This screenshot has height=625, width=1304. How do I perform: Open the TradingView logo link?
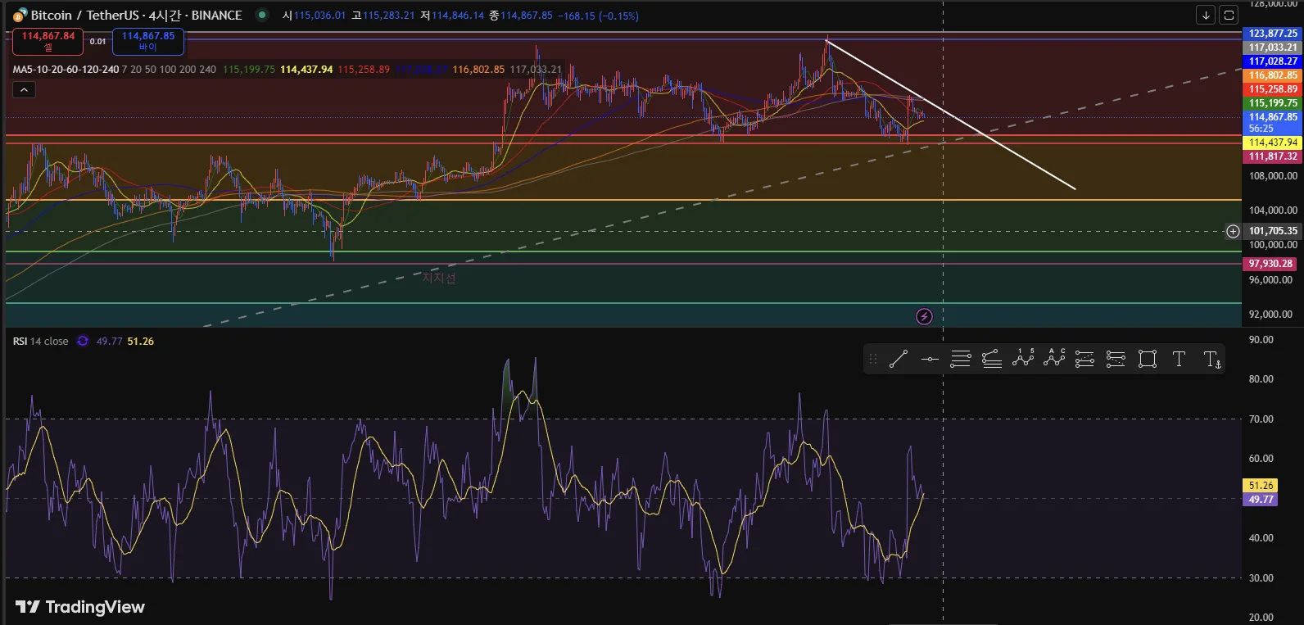coord(80,607)
